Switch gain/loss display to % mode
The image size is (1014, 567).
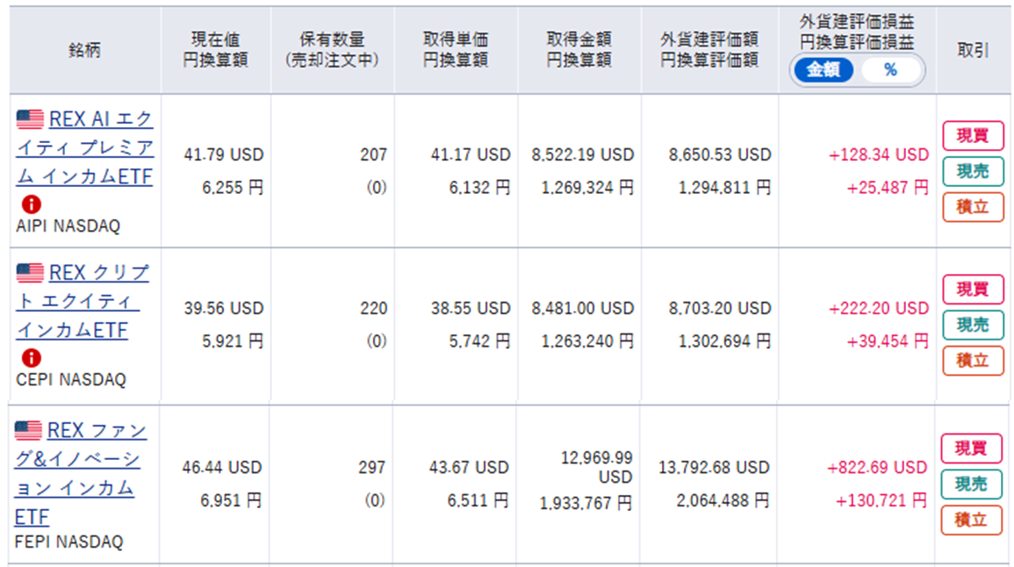pyautogui.click(x=890, y=70)
